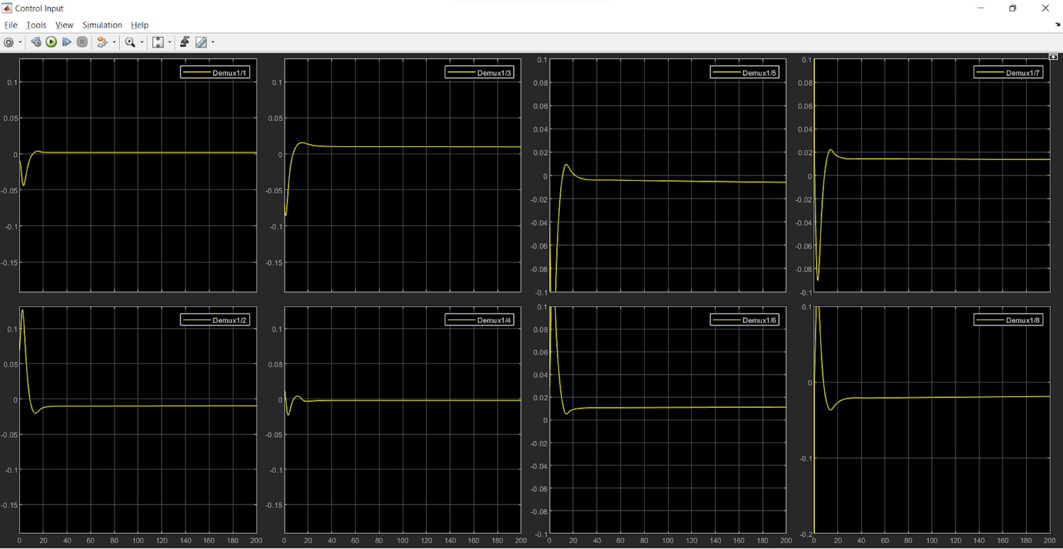Expand the Zoom tool dropdown arrow
Viewport: 1063px width, 549px height.
coord(142,42)
